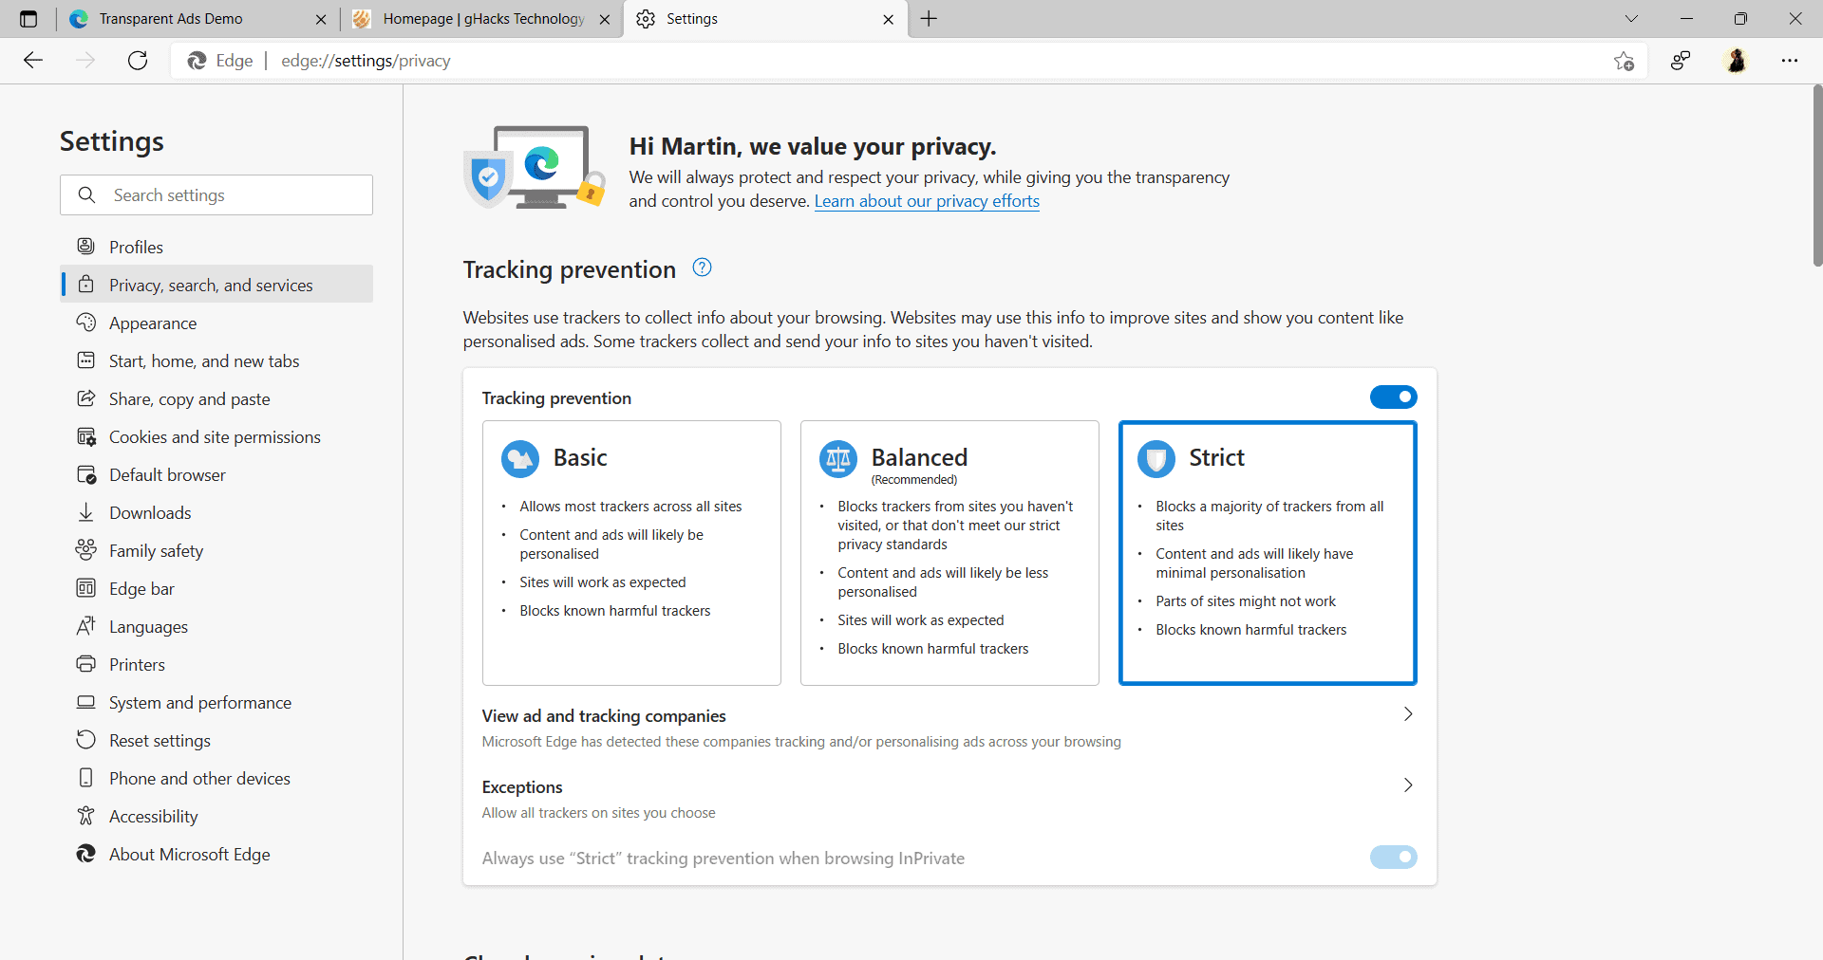Open the Edge profile avatar menu
This screenshot has height=960, width=1823.
(1737, 60)
